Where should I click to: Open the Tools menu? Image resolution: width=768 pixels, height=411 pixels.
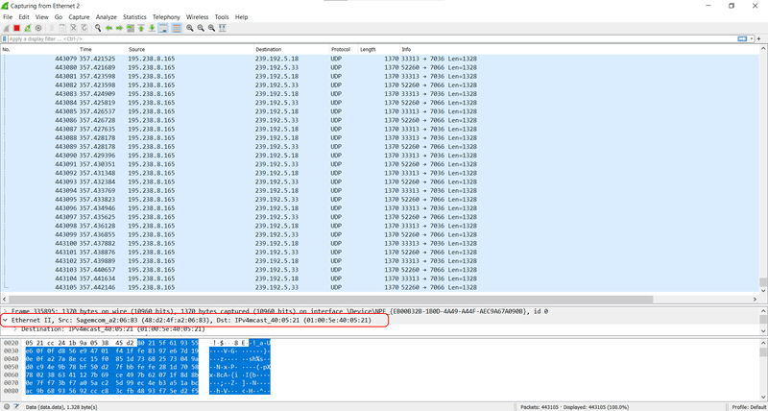(222, 16)
